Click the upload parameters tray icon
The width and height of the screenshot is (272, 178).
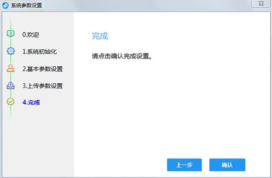coord(11,85)
